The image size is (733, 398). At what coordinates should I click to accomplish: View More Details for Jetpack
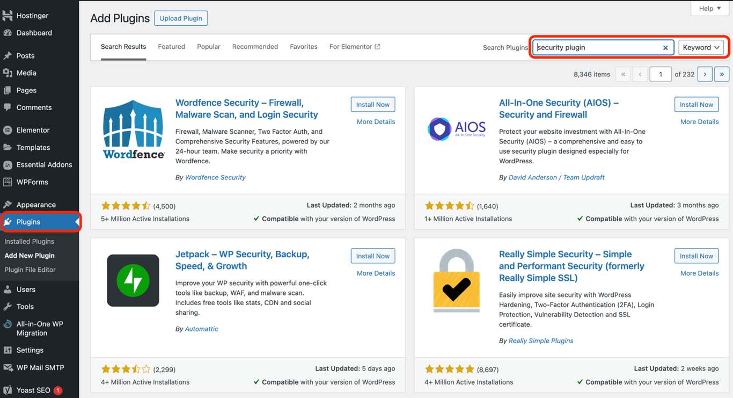pos(376,273)
